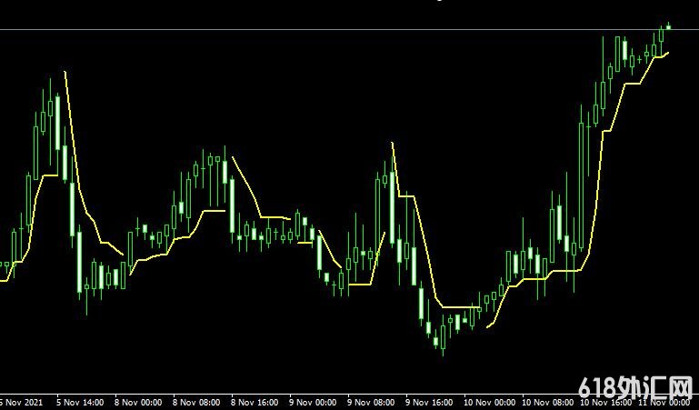699x410 pixels.
Task: Select the yellow line end at the last candle
Action: point(668,53)
